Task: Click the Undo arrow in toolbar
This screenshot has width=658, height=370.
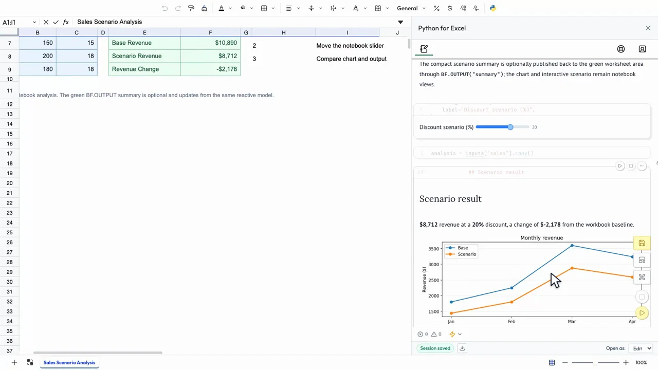Action: [x=164, y=8]
